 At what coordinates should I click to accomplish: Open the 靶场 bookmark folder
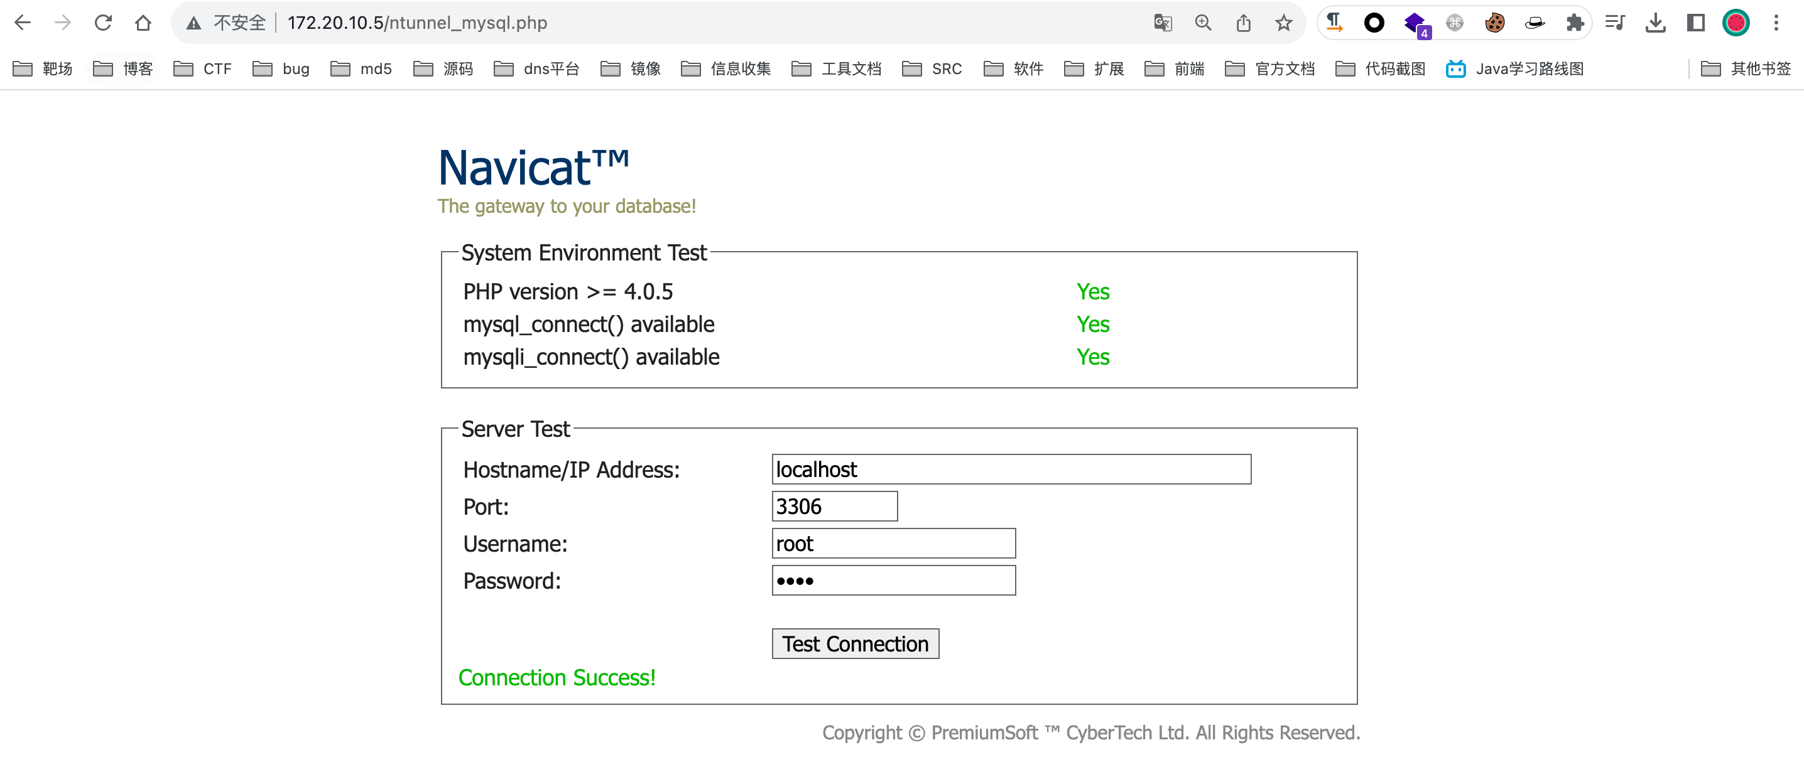pyautogui.click(x=43, y=68)
